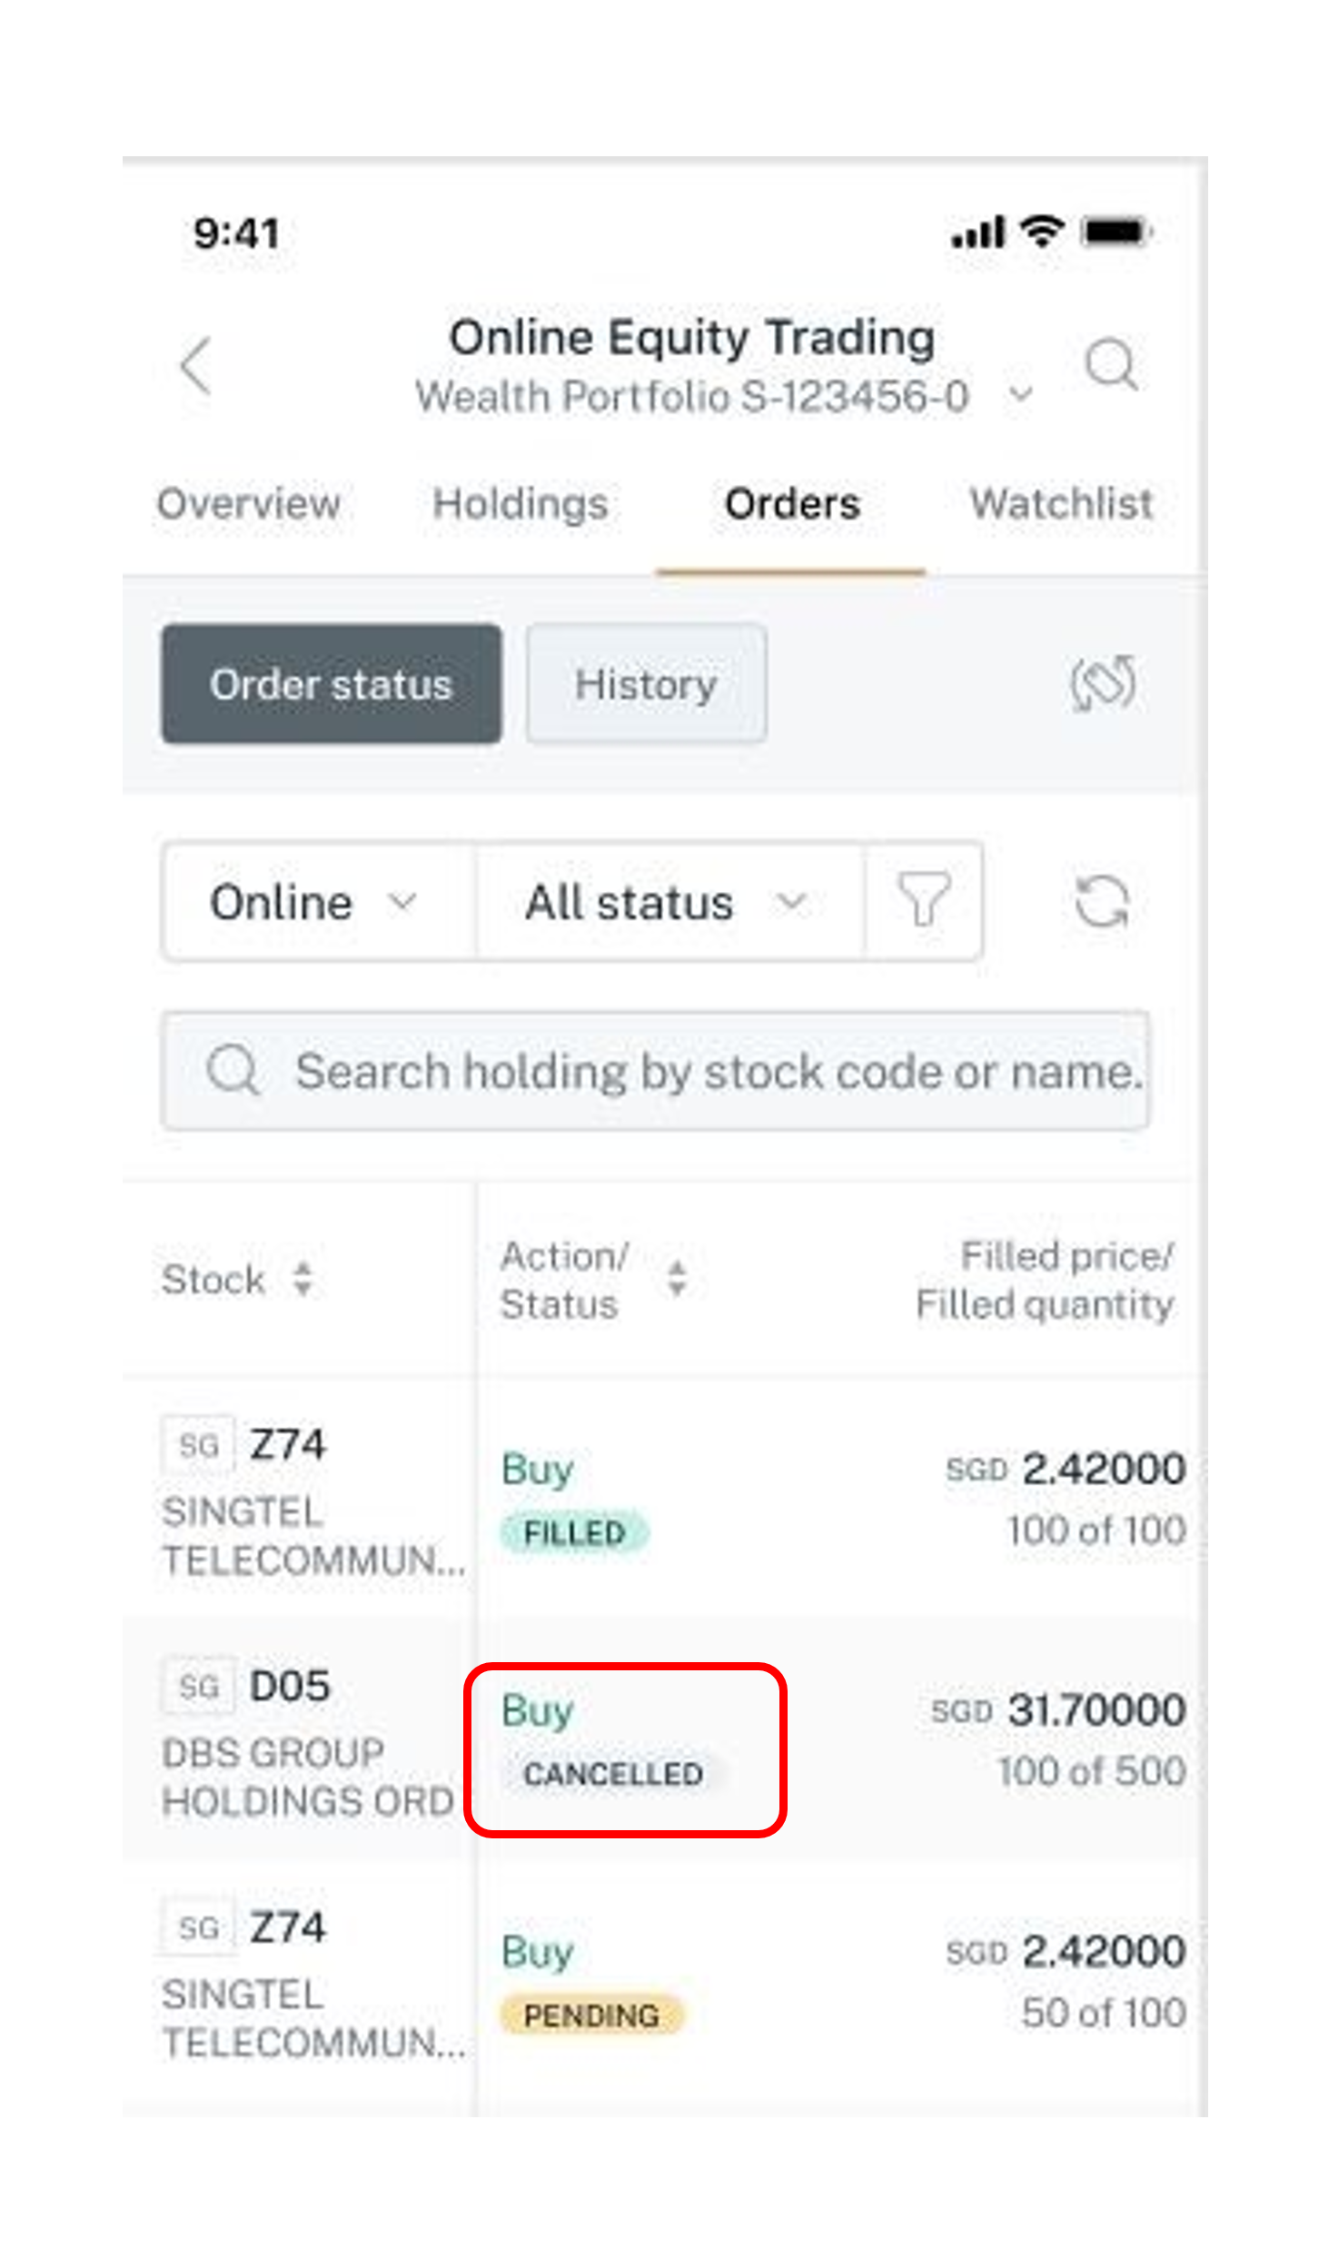Switch to History toggle
1329x2248 pixels.
coord(646,684)
